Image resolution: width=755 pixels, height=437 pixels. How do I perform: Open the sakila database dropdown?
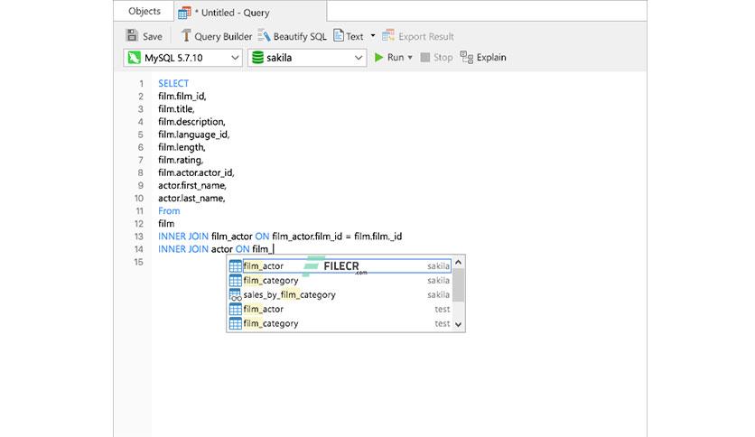coord(307,58)
